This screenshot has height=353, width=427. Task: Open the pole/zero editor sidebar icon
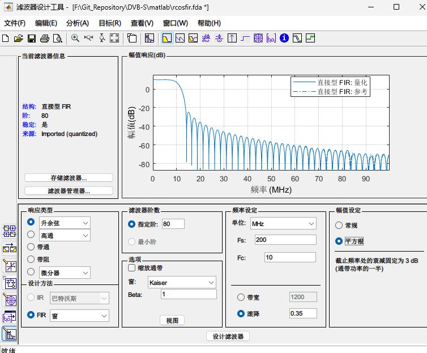[x=10, y=300]
